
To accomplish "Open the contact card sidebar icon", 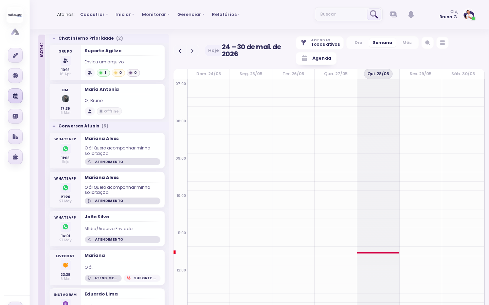I will (x=15, y=116).
